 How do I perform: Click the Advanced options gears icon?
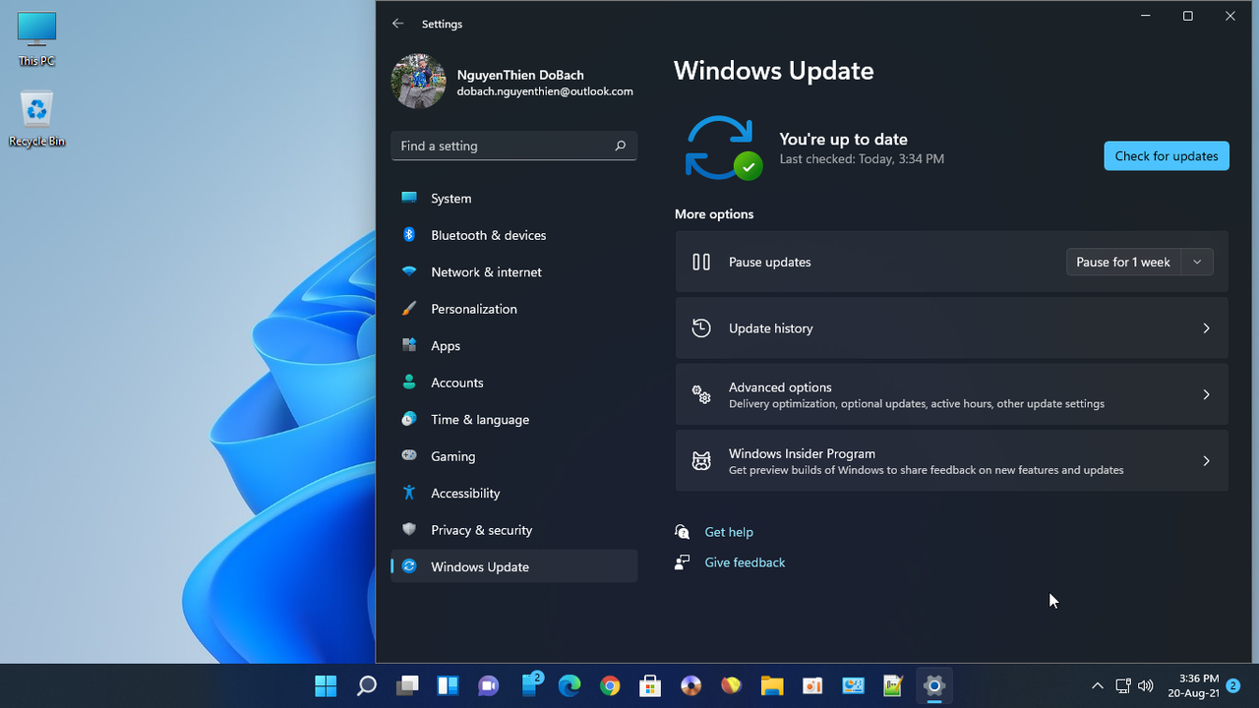click(x=701, y=394)
